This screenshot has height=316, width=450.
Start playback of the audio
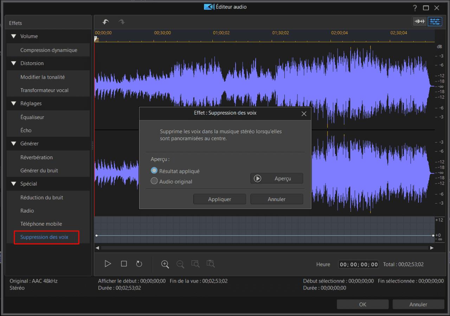[x=108, y=264]
